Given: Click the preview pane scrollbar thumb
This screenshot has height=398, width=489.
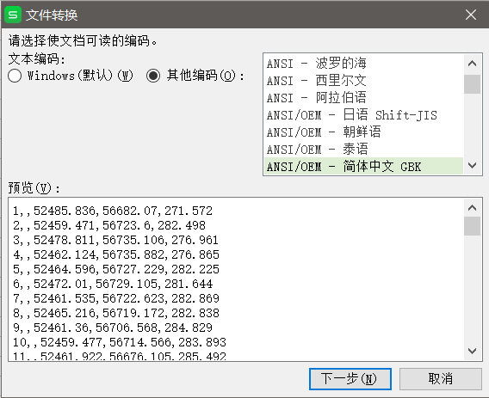Looking at the screenshot, I should (x=472, y=226).
